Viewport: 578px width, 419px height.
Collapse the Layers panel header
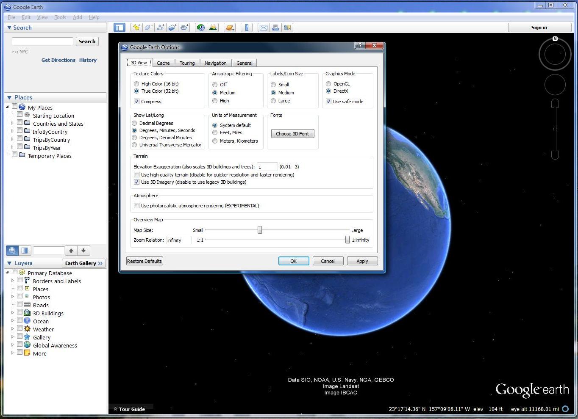pos(9,263)
